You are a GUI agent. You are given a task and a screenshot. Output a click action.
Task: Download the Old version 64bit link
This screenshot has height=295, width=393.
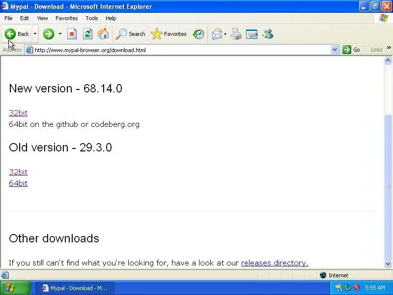[x=18, y=183]
